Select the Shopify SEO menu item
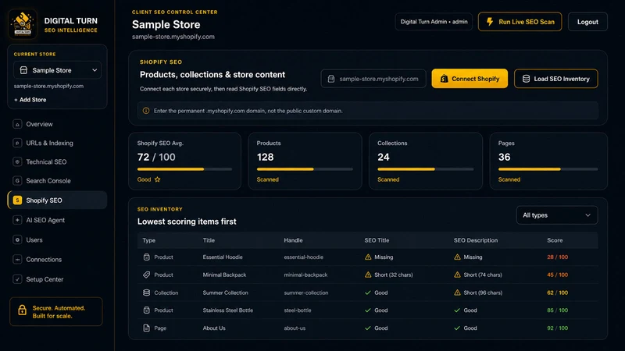The image size is (625, 351). point(57,200)
